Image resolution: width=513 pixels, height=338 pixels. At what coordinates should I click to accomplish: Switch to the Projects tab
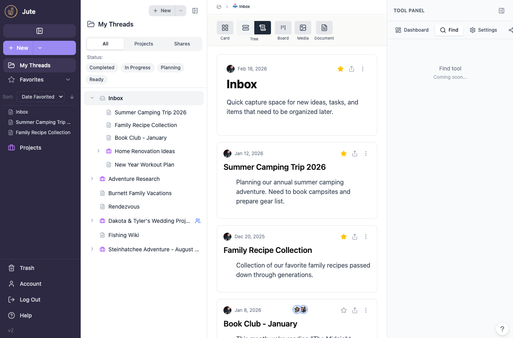click(x=144, y=44)
